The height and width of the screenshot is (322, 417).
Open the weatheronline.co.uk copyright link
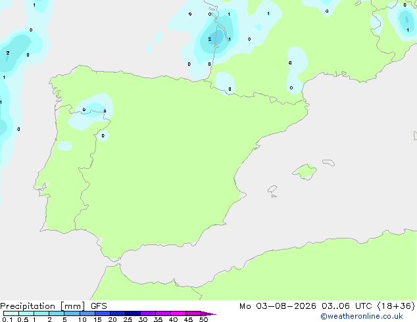pos(362,316)
